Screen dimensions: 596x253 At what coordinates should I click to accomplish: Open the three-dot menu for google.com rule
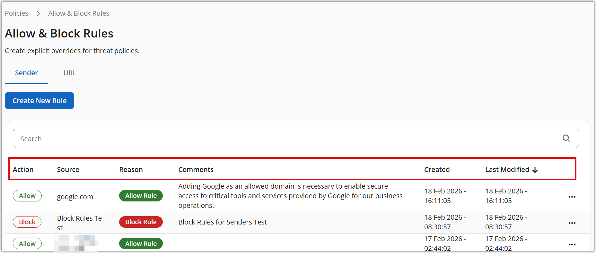pos(572,197)
